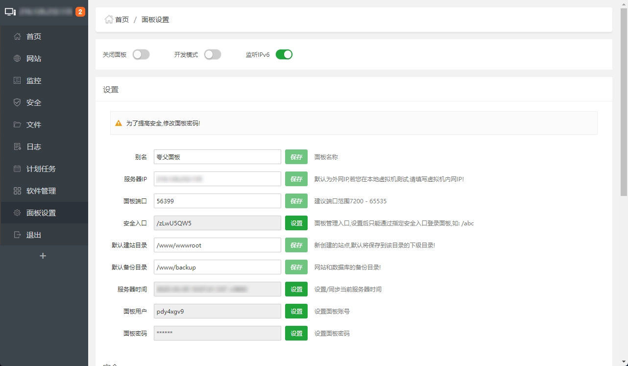Image resolution: width=628 pixels, height=366 pixels.
Task: Click the home icon in the sidebar
Action: click(17, 36)
